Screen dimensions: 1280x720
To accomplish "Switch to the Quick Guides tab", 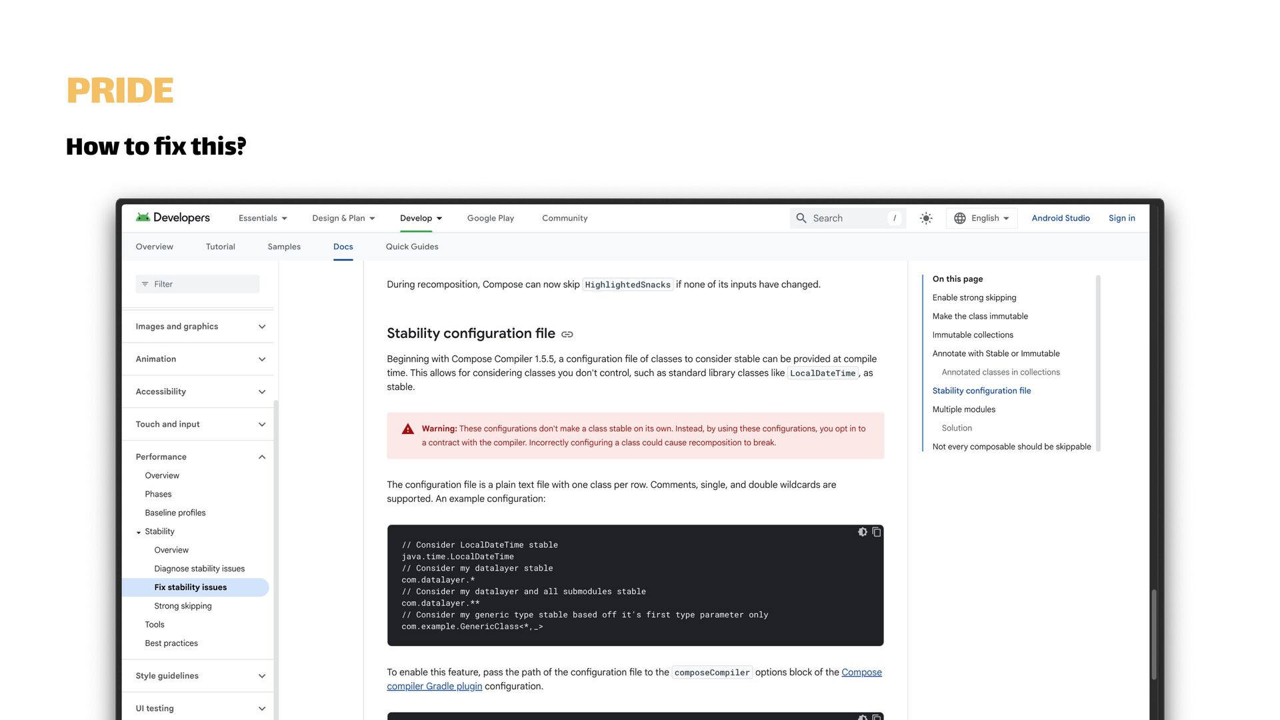I will coord(412,247).
